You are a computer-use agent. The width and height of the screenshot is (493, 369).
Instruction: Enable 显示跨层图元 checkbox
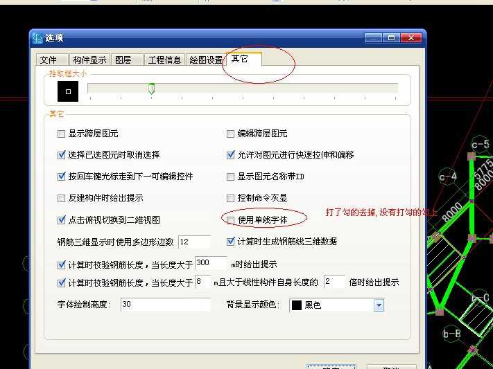pos(61,134)
